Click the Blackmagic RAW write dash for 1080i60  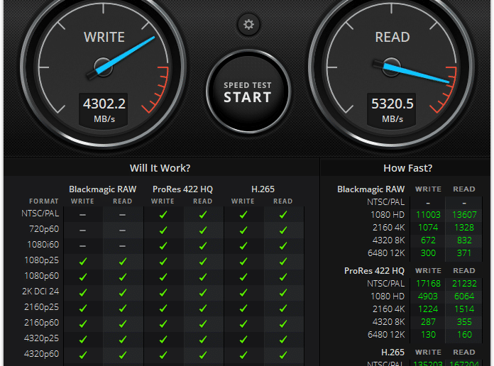[x=82, y=246]
